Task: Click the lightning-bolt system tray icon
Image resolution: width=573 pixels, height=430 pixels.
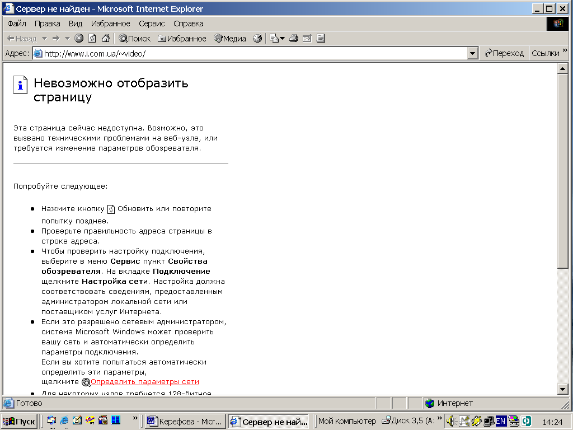Action: click(476, 422)
